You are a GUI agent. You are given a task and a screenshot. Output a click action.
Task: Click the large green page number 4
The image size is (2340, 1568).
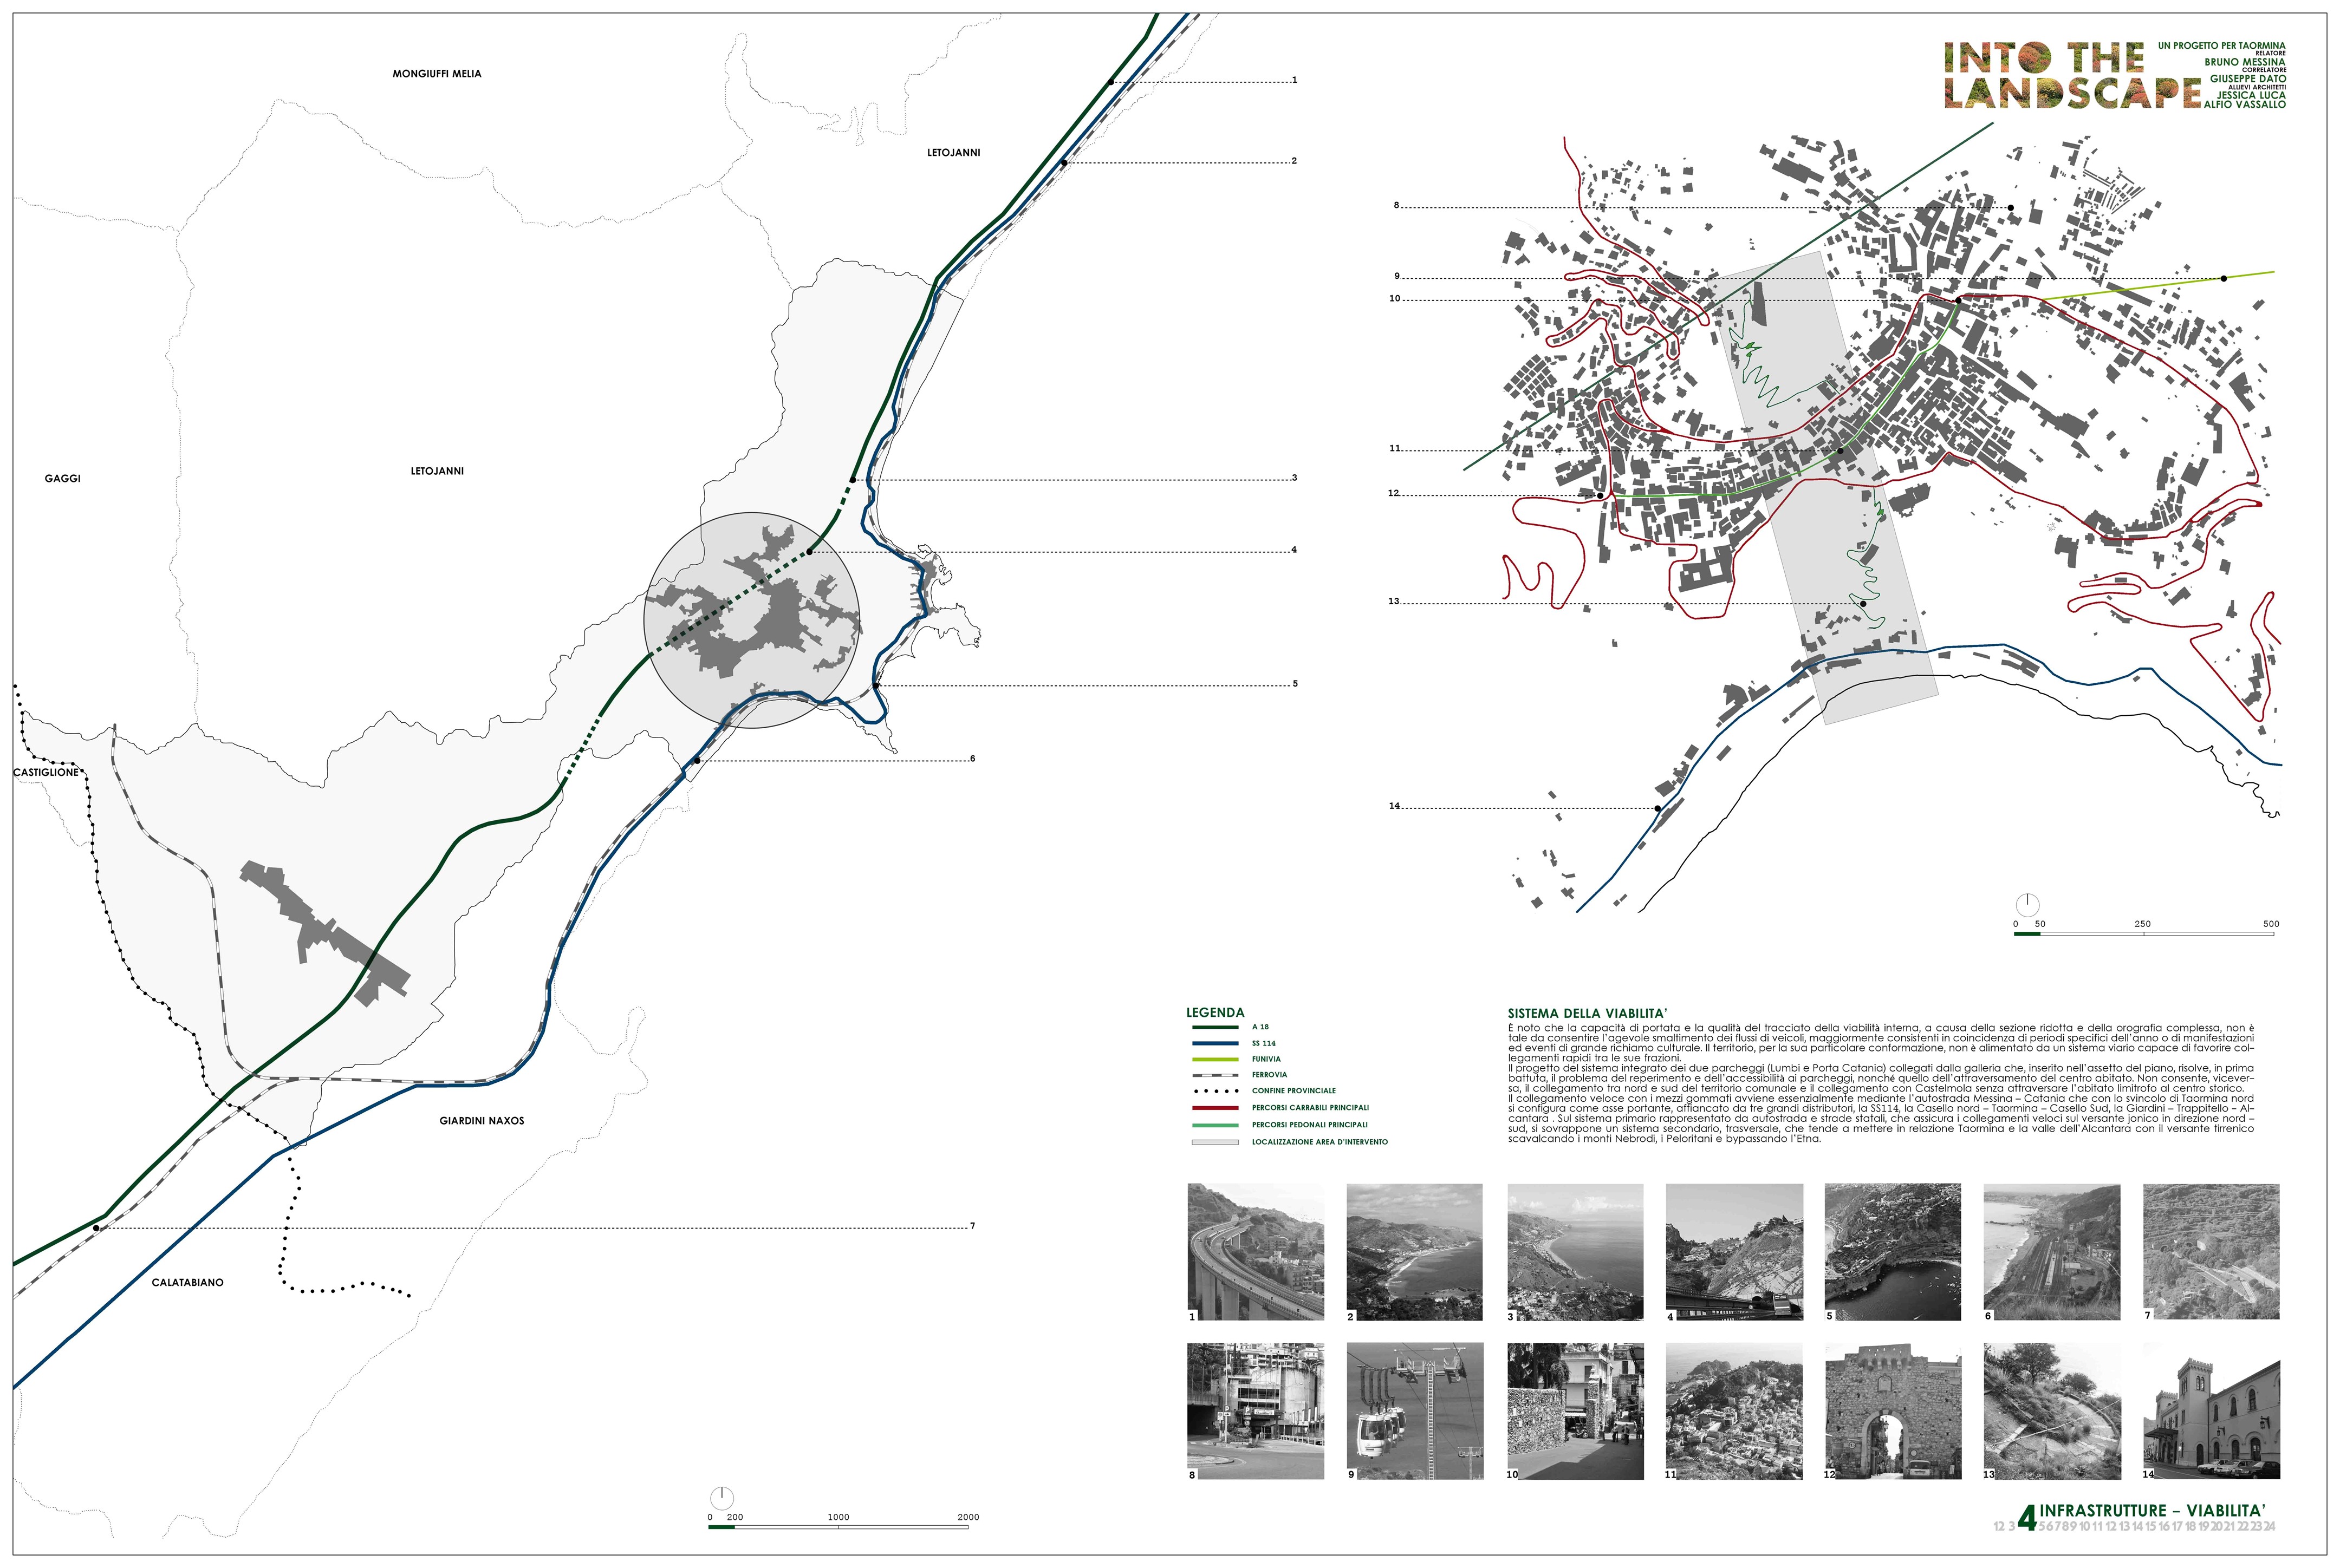(2027, 1519)
